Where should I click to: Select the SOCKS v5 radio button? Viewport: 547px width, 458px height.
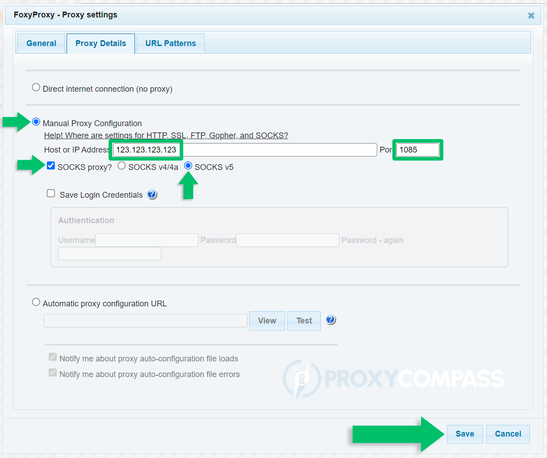[188, 166]
